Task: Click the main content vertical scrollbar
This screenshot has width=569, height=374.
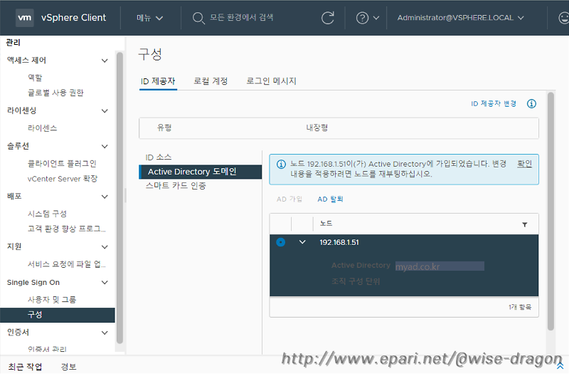Action: point(551,211)
